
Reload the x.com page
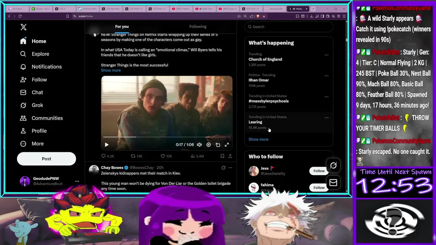[x=20, y=16]
